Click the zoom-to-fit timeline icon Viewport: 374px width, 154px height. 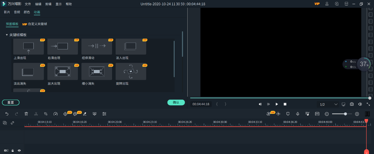point(317,114)
